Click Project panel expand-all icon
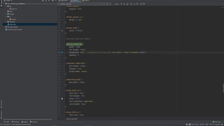 click(x=46, y=1)
